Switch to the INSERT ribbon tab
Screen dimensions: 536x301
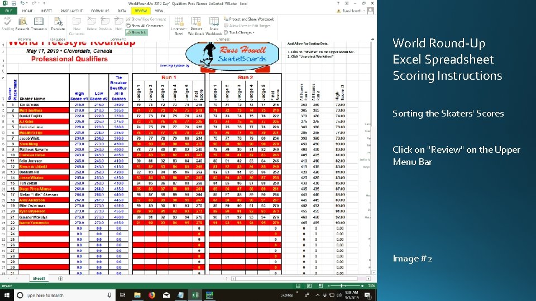46,11
